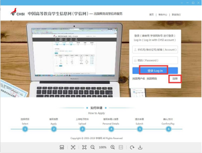Zoom out with the minus magnifier
The image size is (202, 153).
click(93, 147)
